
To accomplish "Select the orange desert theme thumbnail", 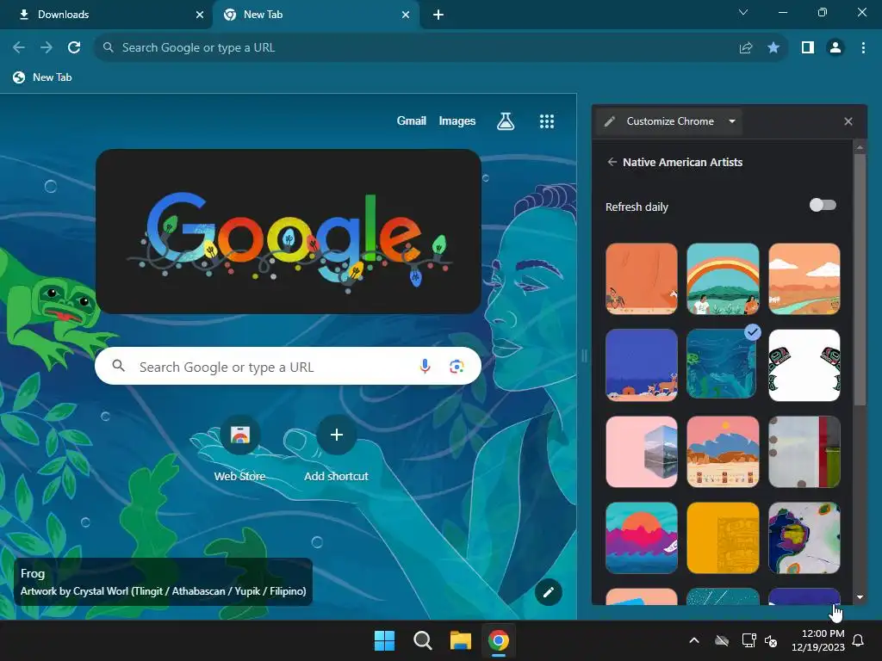I will pos(641,279).
